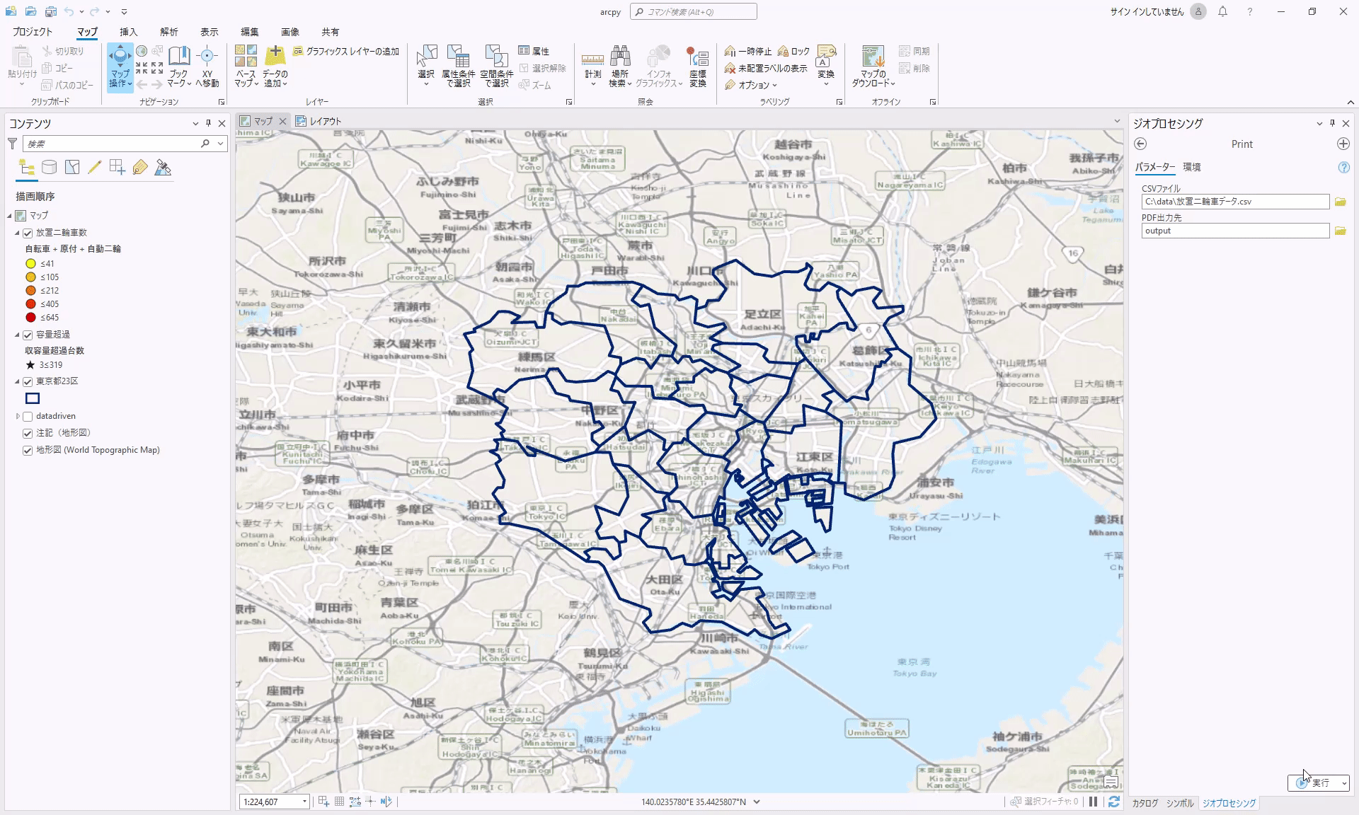The height and width of the screenshot is (815, 1359).
Task: Click the データソース別リスト icon in contents panel
Action: coord(49,167)
